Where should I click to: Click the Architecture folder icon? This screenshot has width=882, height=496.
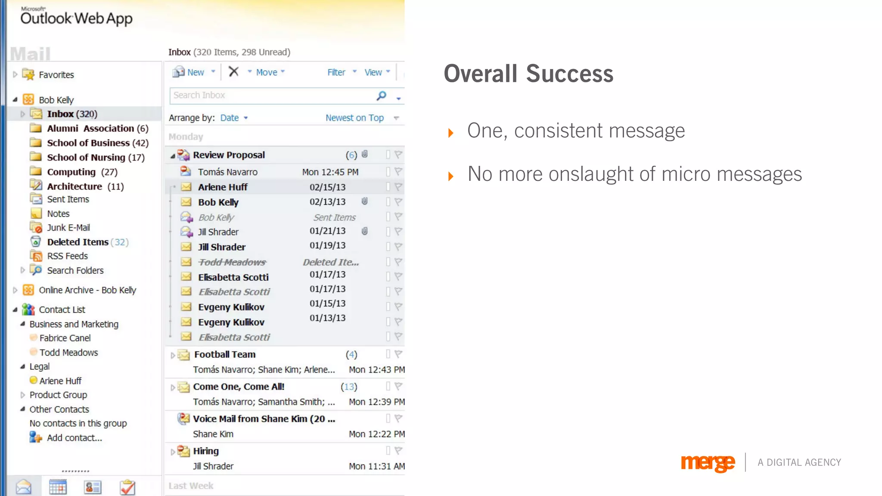click(x=36, y=186)
